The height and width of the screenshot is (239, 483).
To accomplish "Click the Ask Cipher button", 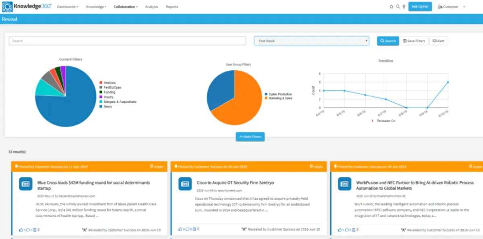I will [x=420, y=6].
